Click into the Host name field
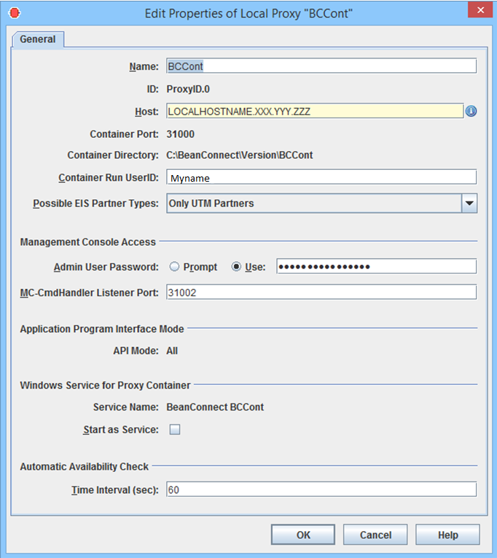Screen dimensions: 497x558 [x=313, y=112]
